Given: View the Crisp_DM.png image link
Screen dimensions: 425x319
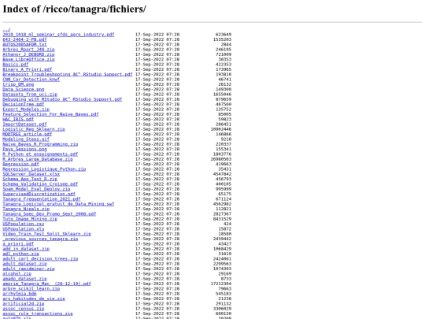Looking at the screenshot, I should (x=18, y=84).
